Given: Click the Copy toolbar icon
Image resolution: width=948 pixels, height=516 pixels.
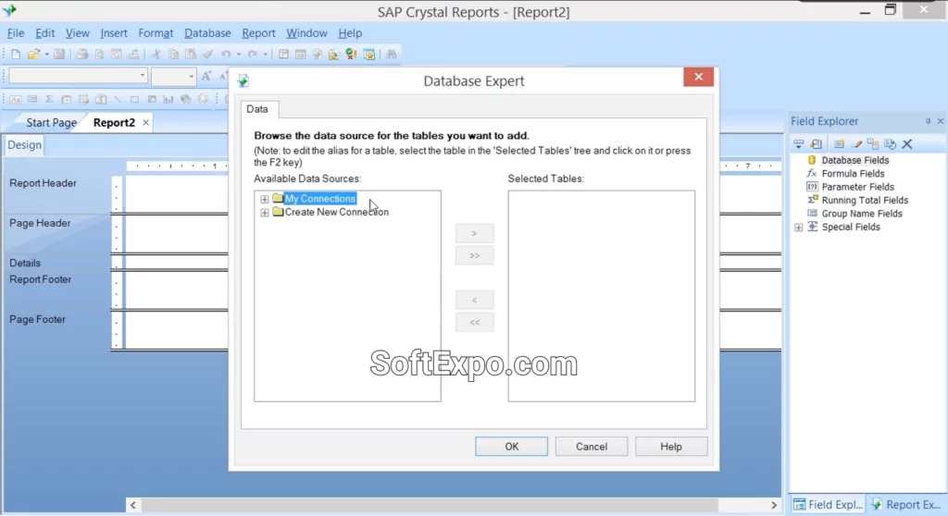Looking at the screenshot, I should [173, 55].
